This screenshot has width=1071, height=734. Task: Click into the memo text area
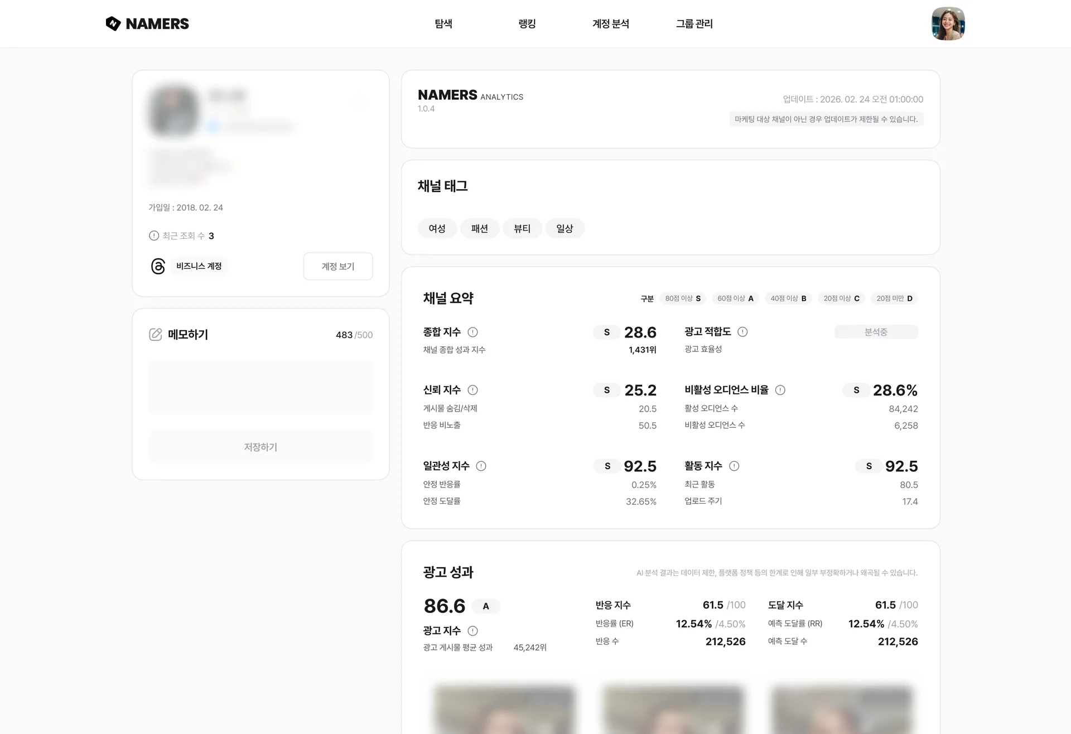click(x=260, y=387)
